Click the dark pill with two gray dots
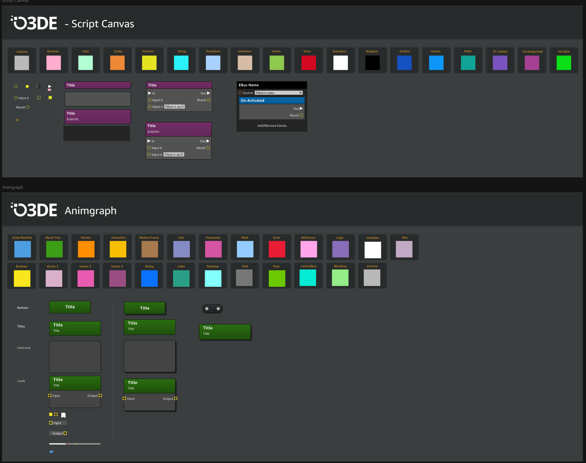586x463 pixels. pyautogui.click(x=212, y=309)
